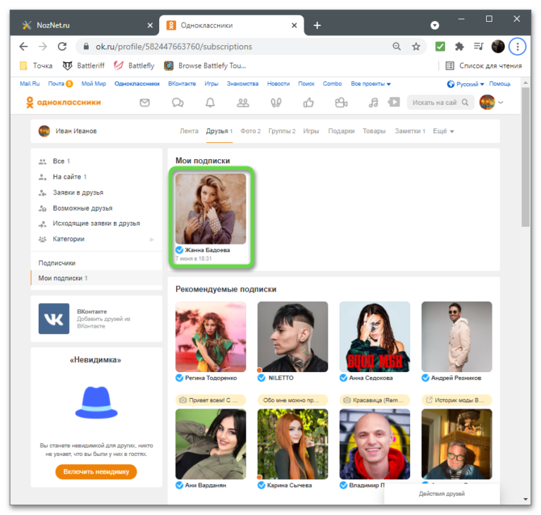
Task: Open browser zoom magnifier icon in address bar
Action: coord(397,46)
